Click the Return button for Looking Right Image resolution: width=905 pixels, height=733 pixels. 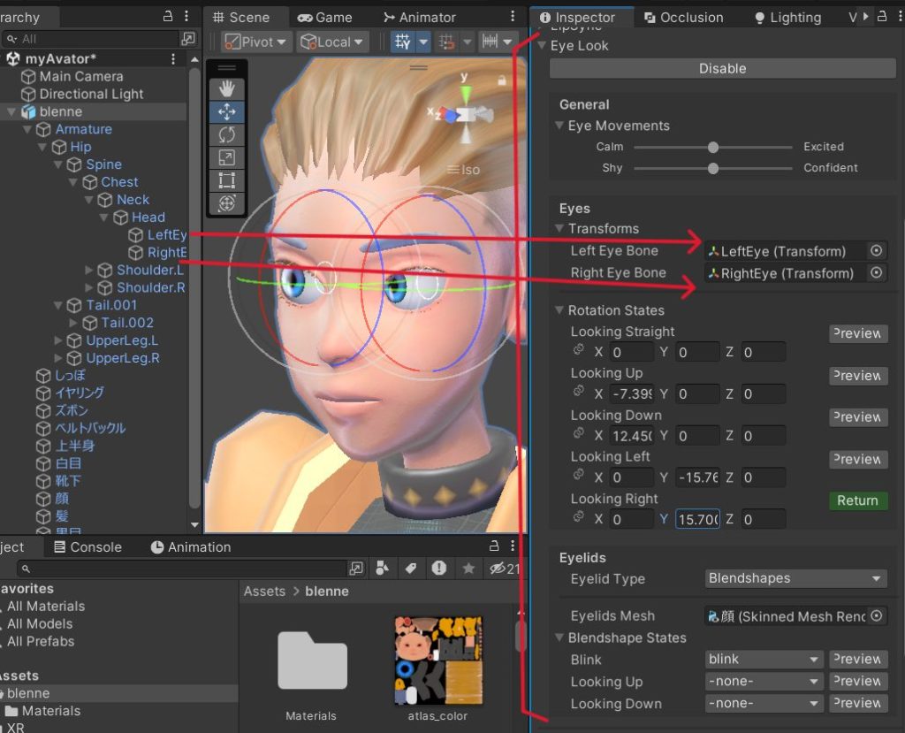pos(857,500)
